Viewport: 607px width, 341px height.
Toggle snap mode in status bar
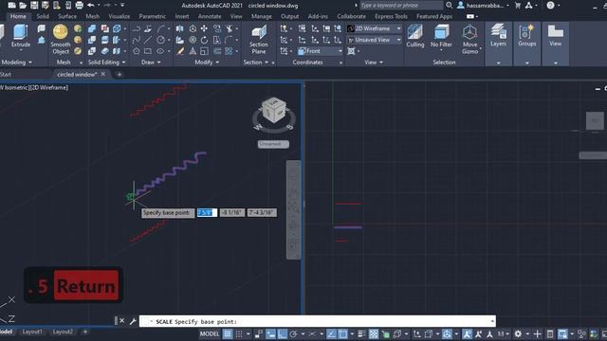click(x=239, y=333)
